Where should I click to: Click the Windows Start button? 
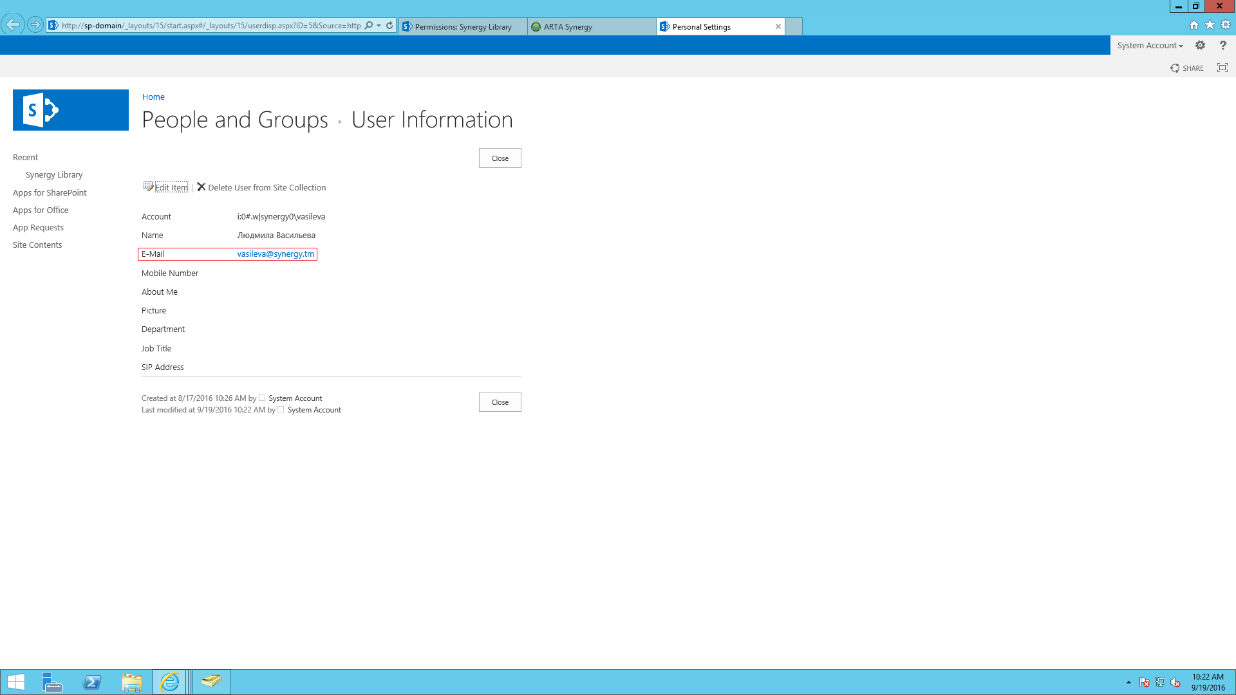tap(16, 682)
